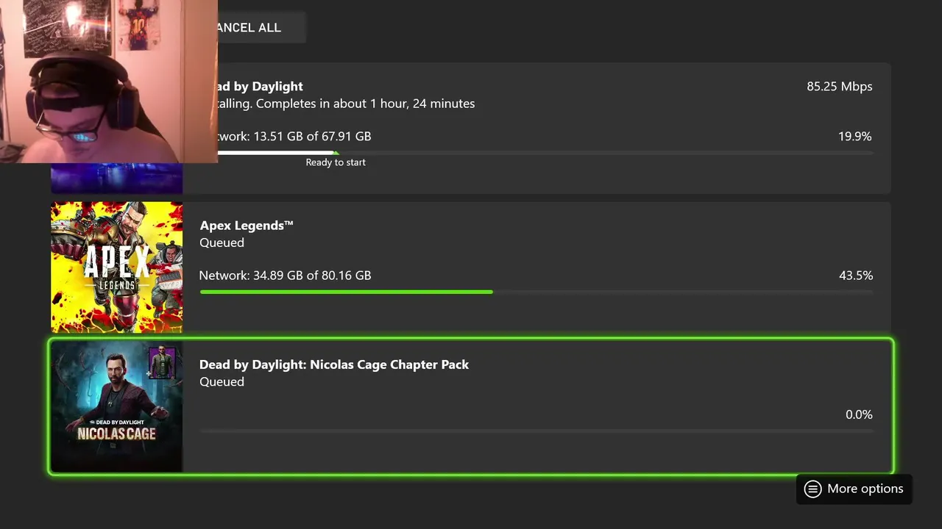Click Apex Legends network size 34.89 GB text
This screenshot has width=942, height=529.
[x=286, y=276]
